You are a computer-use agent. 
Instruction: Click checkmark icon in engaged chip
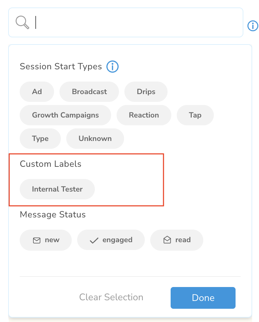tap(94, 240)
